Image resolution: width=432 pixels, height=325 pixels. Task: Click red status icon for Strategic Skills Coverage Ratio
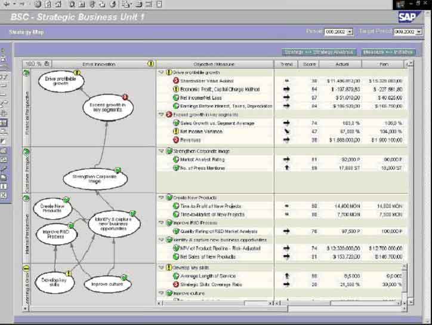176,284
